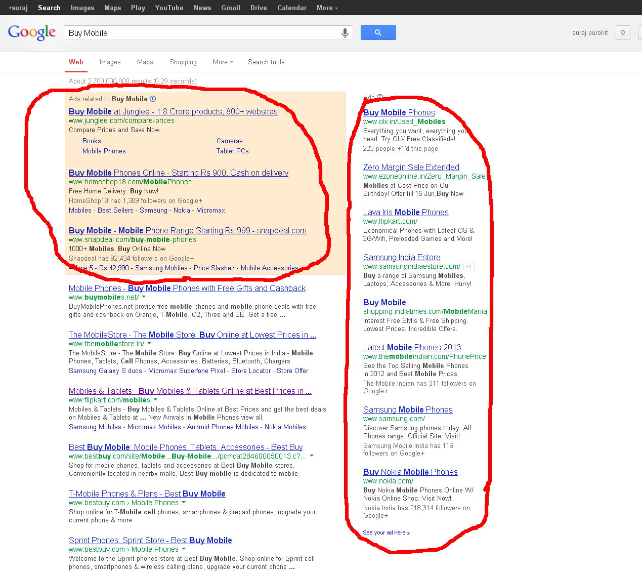
Task: Open Tablet PCs sitelink under Junglee ad
Action: coord(233,151)
